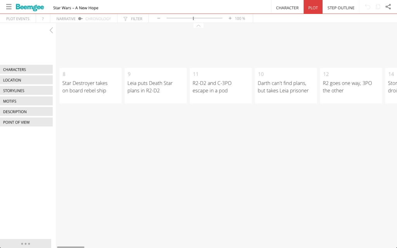
Task: Select CHRONOLOGY view label
Action: [98, 19]
